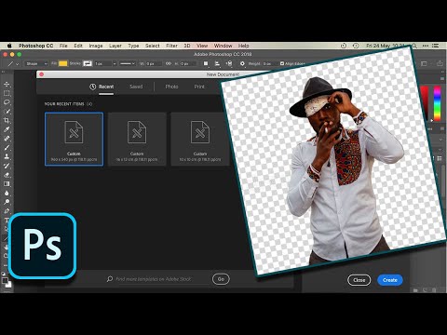This screenshot has height=335, width=447.
Task: Select the Rectangular Marquee tool
Action: [7, 93]
